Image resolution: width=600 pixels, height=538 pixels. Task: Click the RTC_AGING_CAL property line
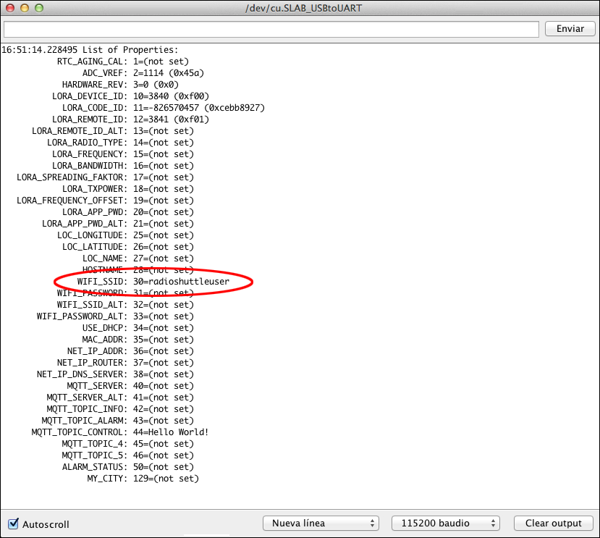pyautogui.click(x=123, y=62)
